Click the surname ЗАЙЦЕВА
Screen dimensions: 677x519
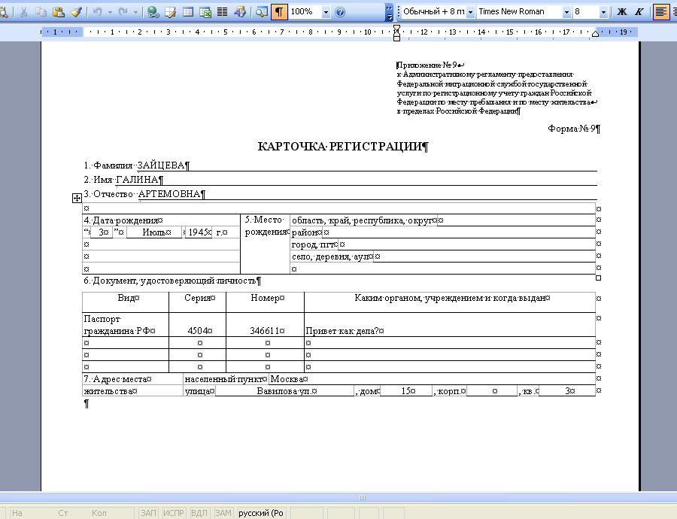pos(161,165)
